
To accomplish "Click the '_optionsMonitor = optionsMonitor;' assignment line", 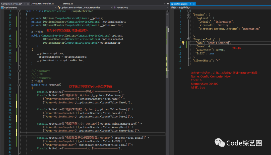I will (x=61, y=60).
